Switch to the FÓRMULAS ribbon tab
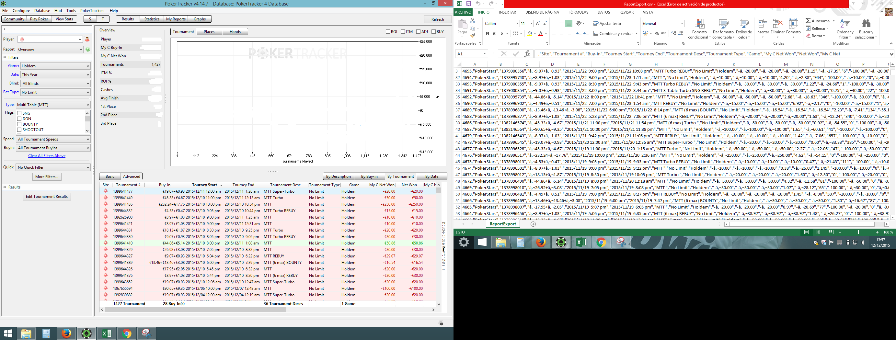 click(578, 12)
